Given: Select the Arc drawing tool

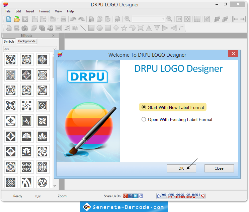Looking at the screenshot, I should 181,28.
